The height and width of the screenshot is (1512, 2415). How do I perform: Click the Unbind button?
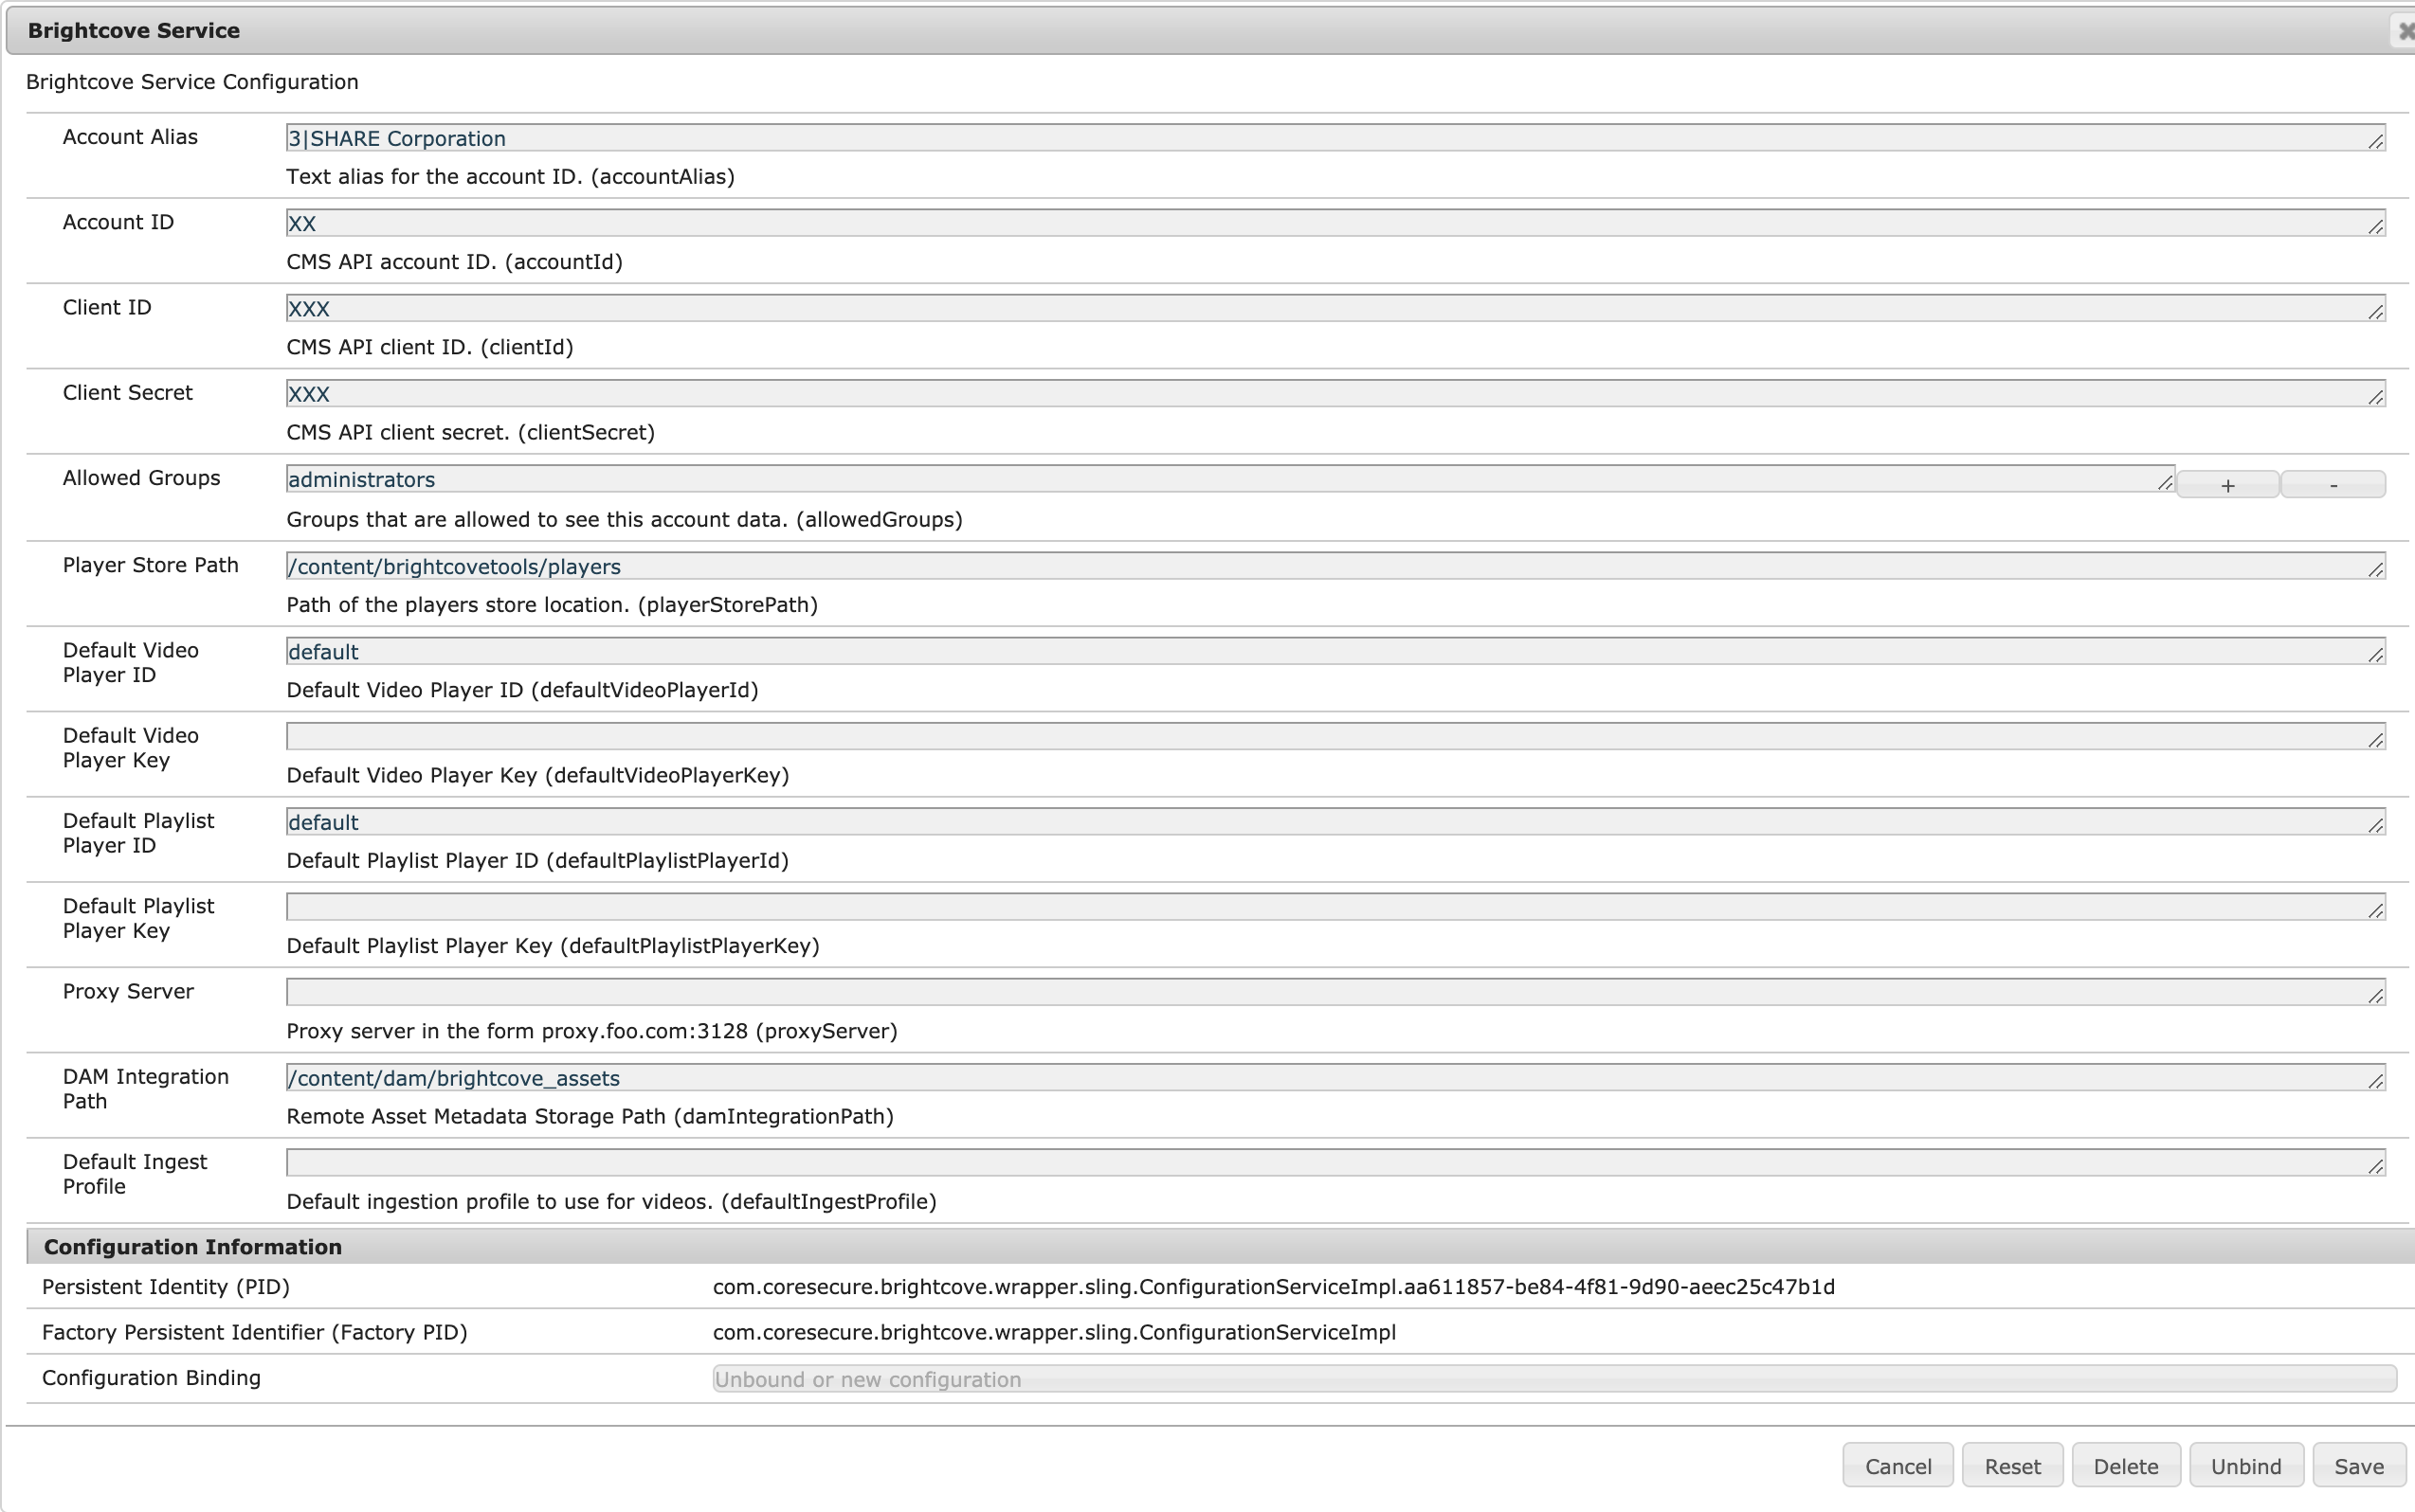[x=2246, y=1465]
